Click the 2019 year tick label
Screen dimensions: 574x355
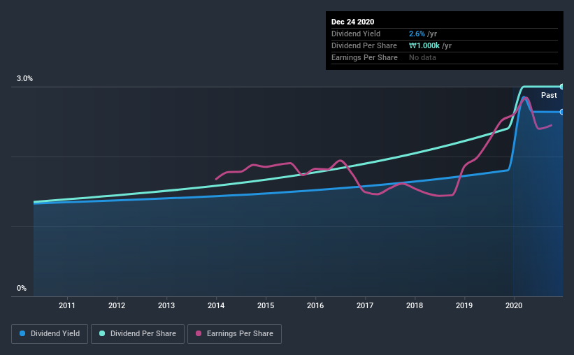click(x=464, y=305)
